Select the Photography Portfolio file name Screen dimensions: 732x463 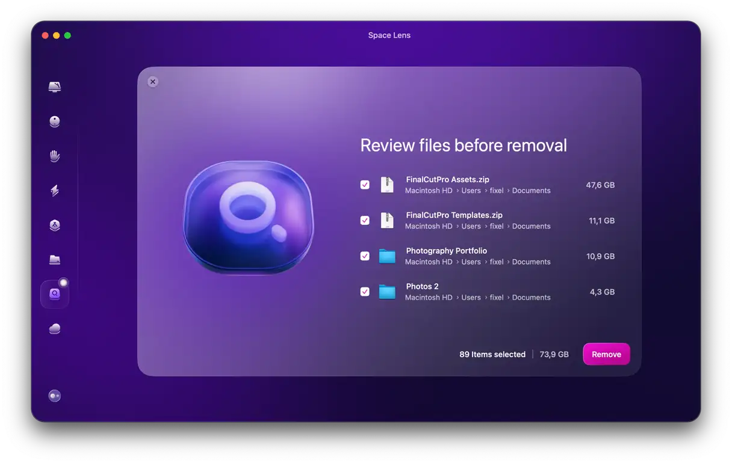click(446, 251)
